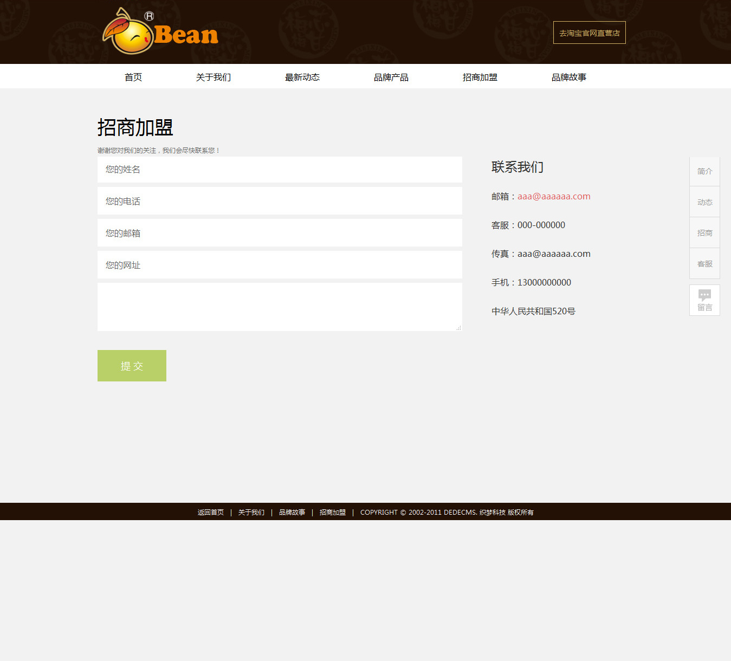This screenshot has width=731, height=661.
Task: Focus the 您的电话 phone input
Action: 280,201
